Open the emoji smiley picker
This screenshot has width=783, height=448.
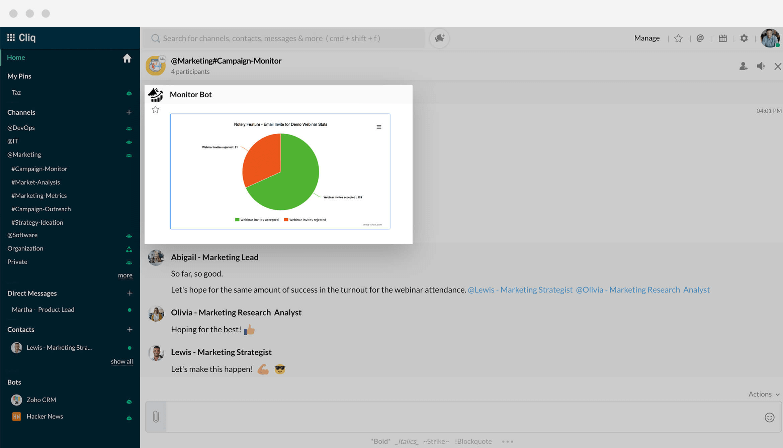point(769,417)
